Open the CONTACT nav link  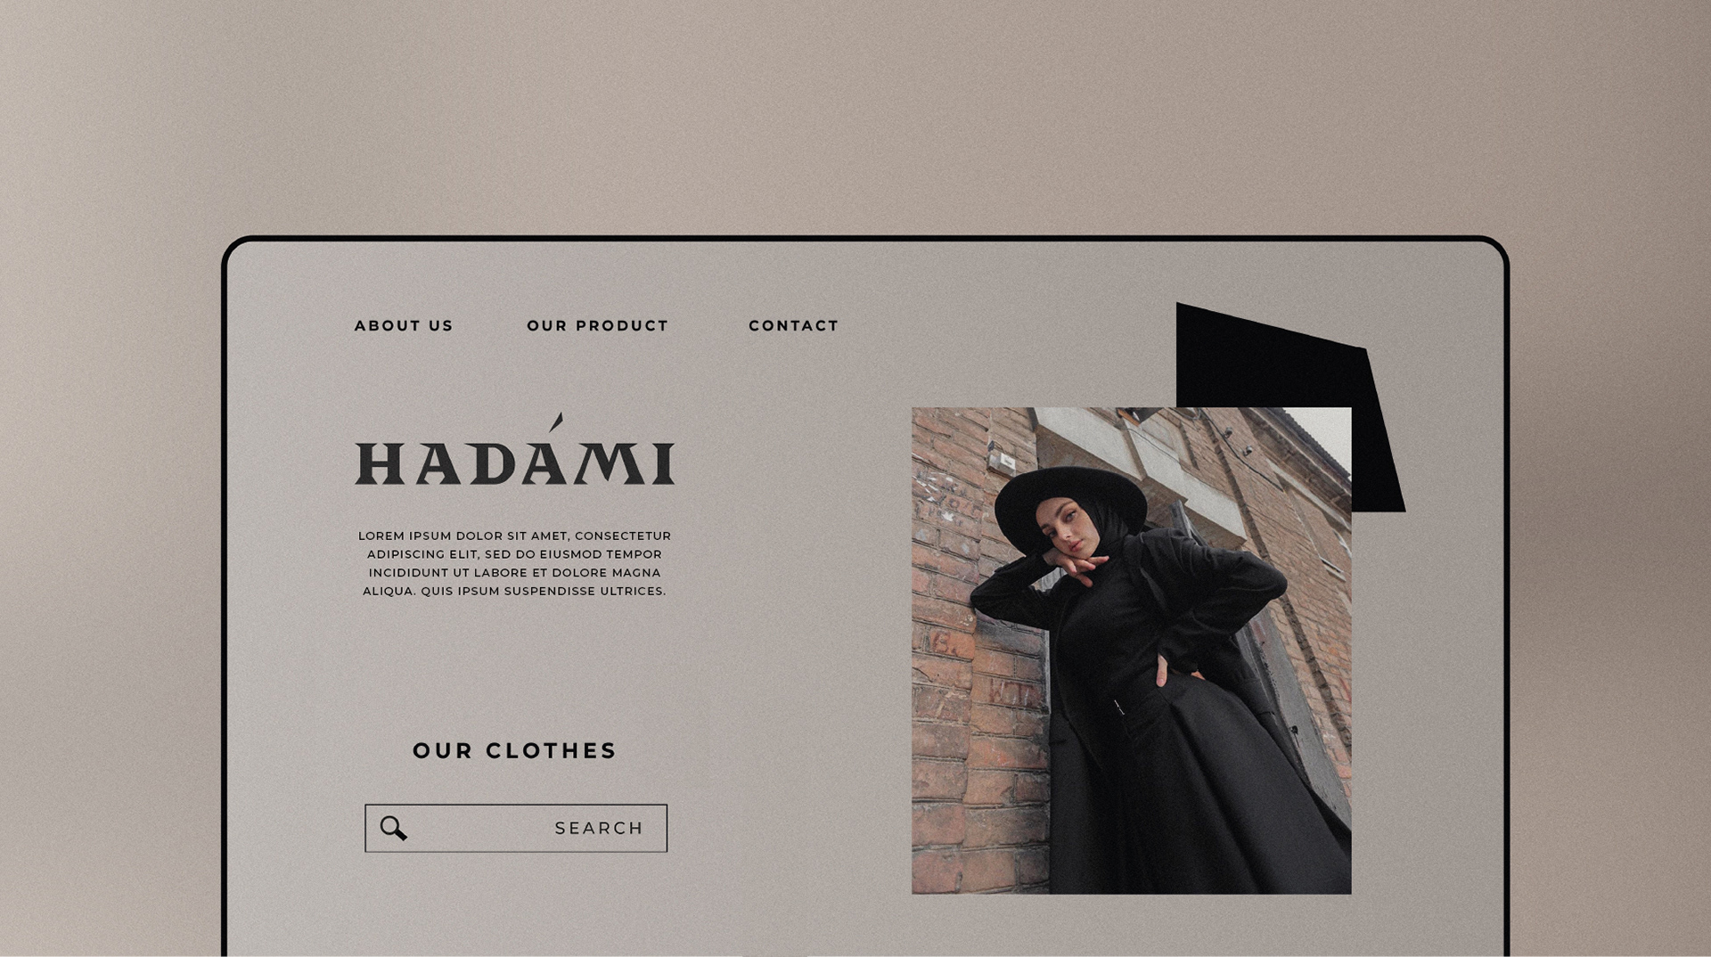pos(793,326)
